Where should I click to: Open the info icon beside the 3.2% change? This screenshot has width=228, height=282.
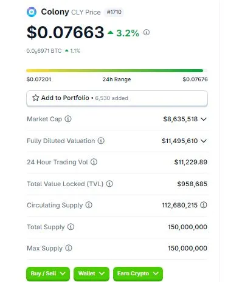coord(147,32)
